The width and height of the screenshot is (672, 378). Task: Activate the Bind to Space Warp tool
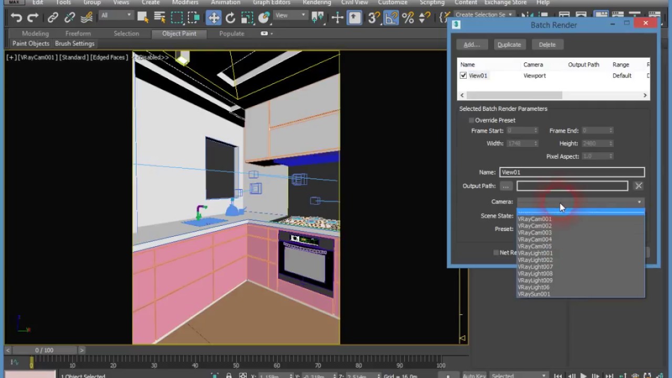coord(87,18)
